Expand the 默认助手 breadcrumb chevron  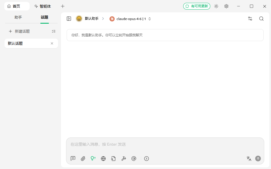(x=103, y=19)
